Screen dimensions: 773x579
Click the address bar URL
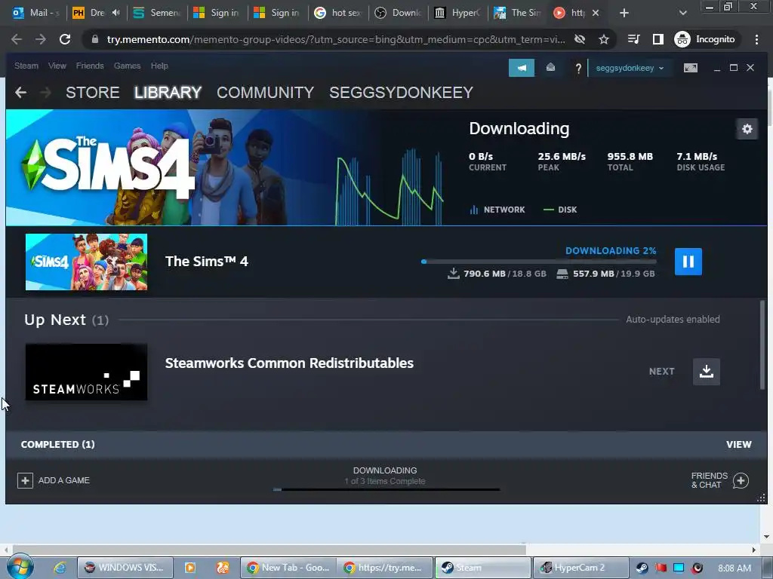(336, 39)
